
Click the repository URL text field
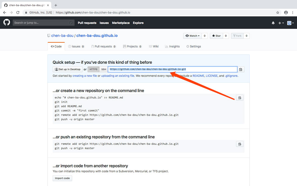(172, 69)
